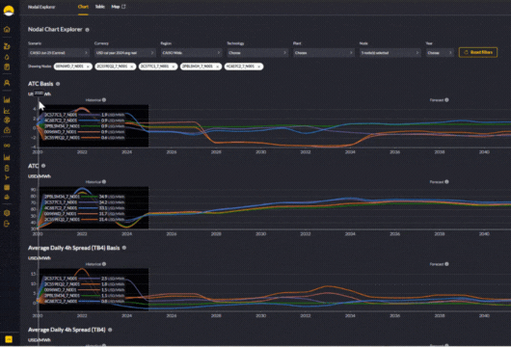511x347 pixels.
Task: Click 2PBLSM34_7_N001 row in ATC tooltip
Action: [84, 197]
